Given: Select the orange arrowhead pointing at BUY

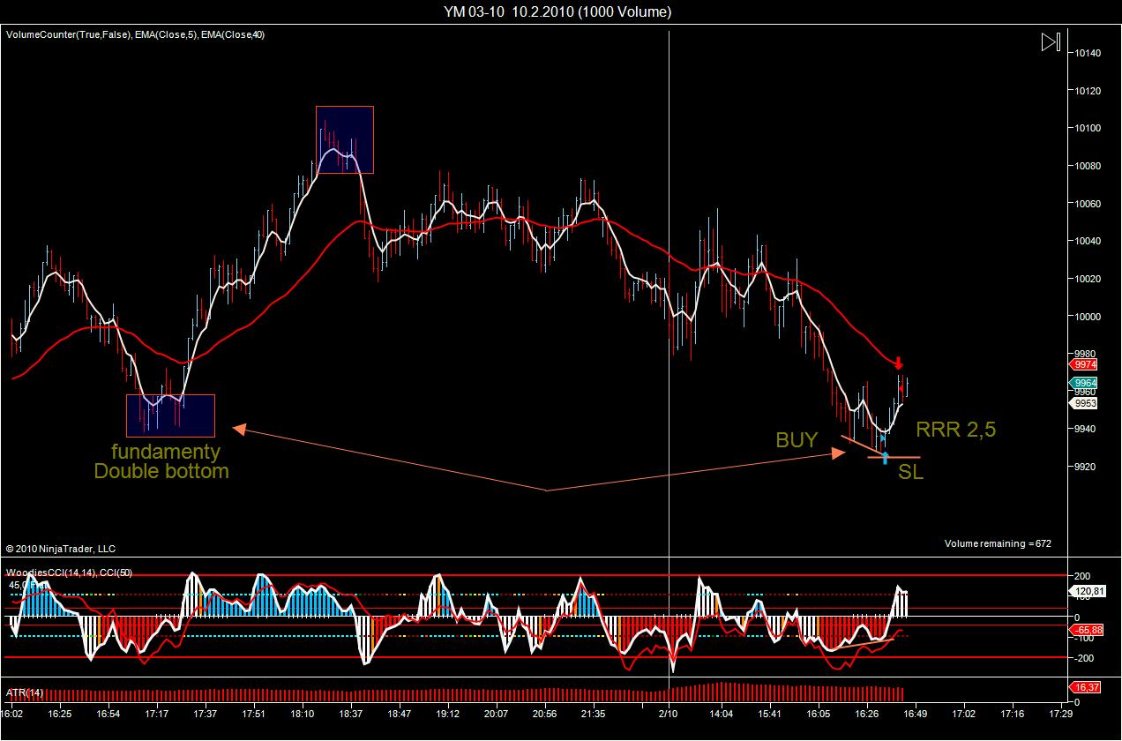Looking at the screenshot, I should pos(838,453).
